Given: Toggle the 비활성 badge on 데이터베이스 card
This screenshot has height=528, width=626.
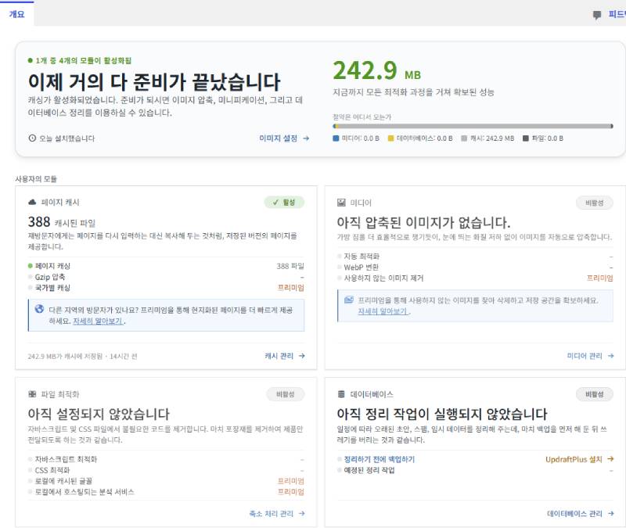Looking at the screenshot, I should (595, 394).
